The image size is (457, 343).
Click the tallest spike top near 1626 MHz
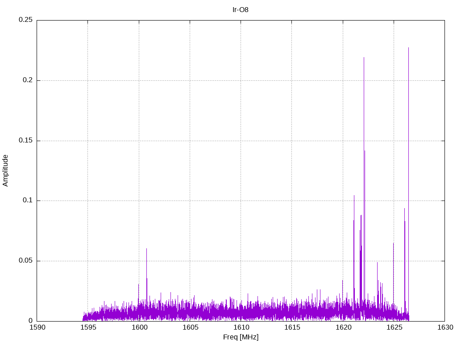(408, 48)
